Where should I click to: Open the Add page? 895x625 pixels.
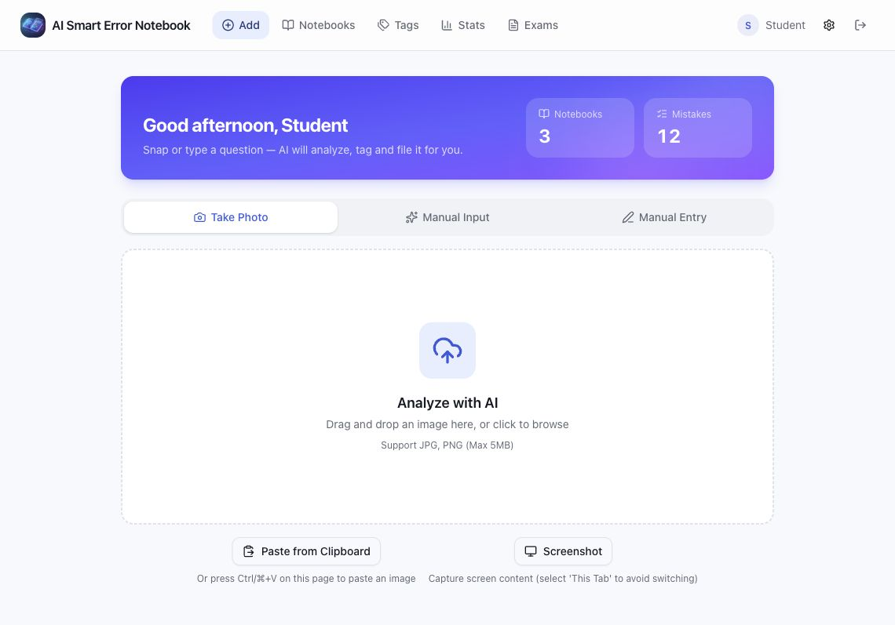(241, 25)
